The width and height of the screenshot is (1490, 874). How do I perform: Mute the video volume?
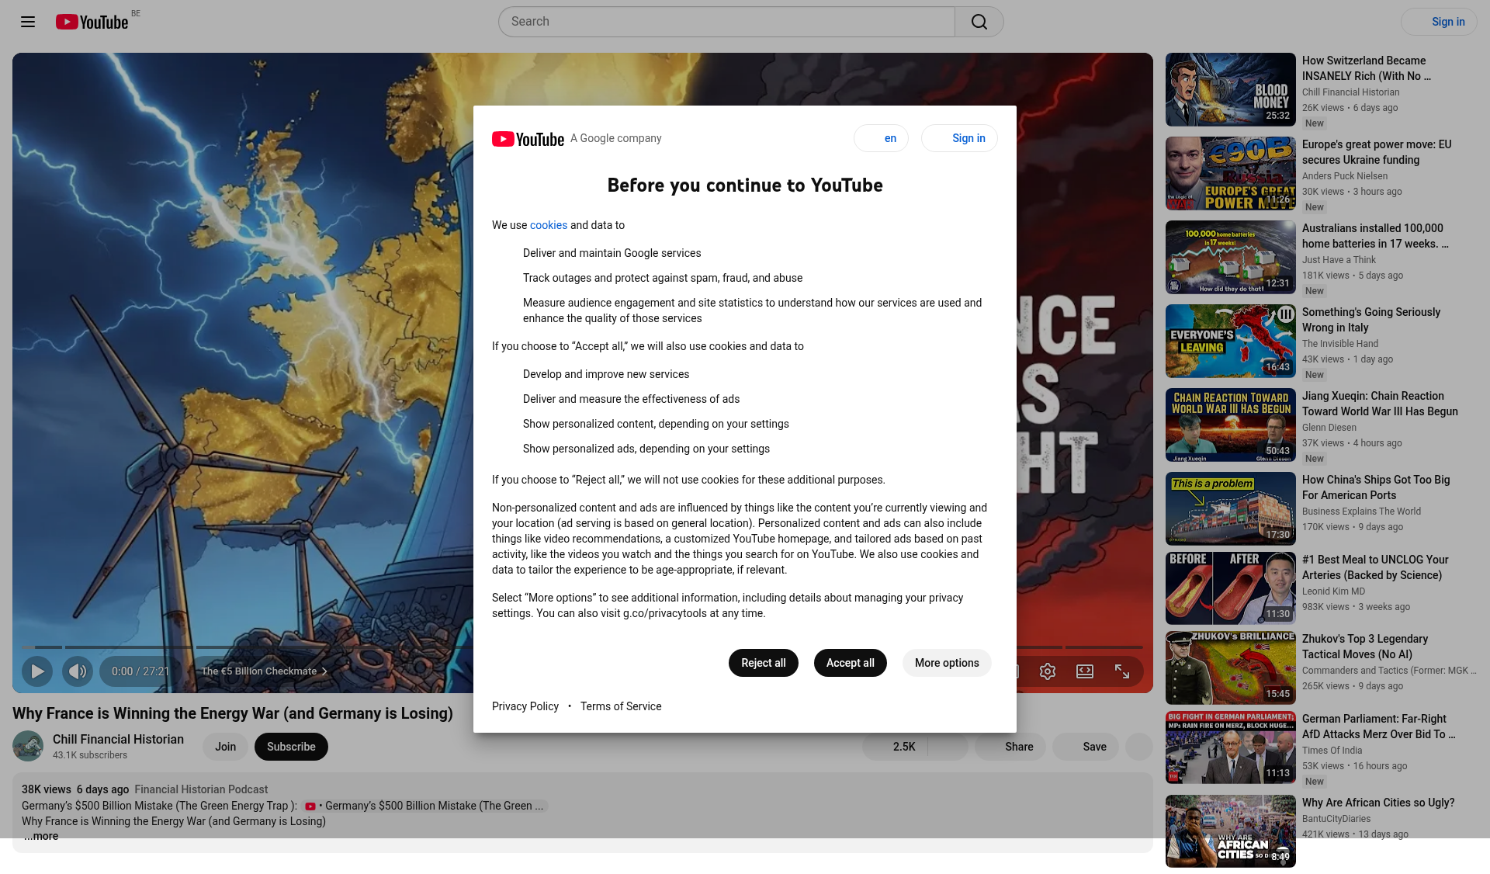pyautogui.click(x=77, y=671)
